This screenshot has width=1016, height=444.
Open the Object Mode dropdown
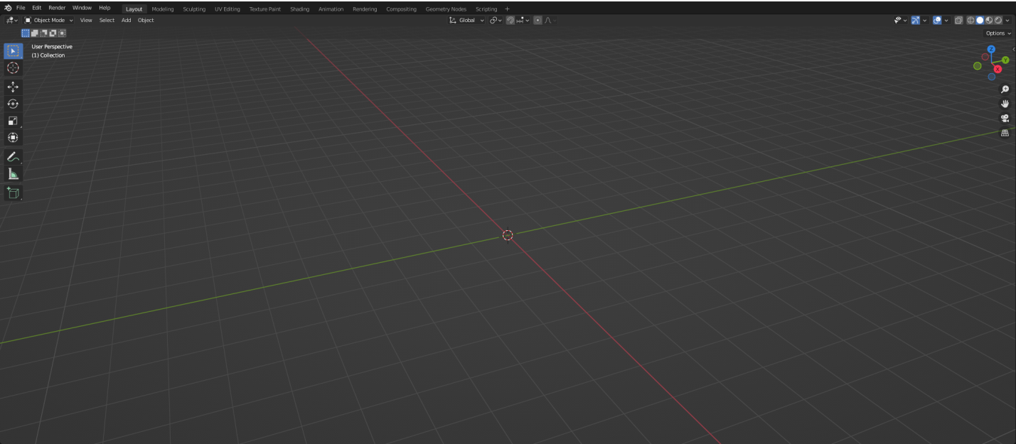coord(49,20)
